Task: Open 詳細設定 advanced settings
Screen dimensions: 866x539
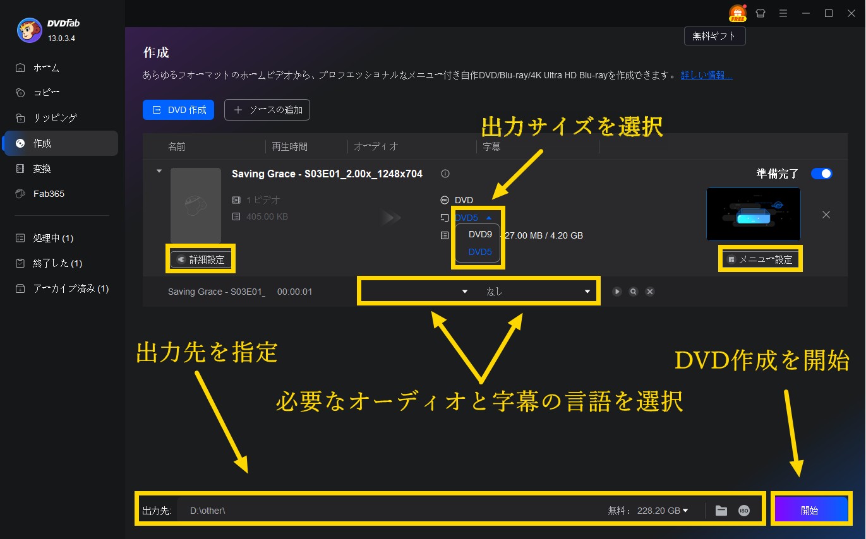Action: click(200, 259)
